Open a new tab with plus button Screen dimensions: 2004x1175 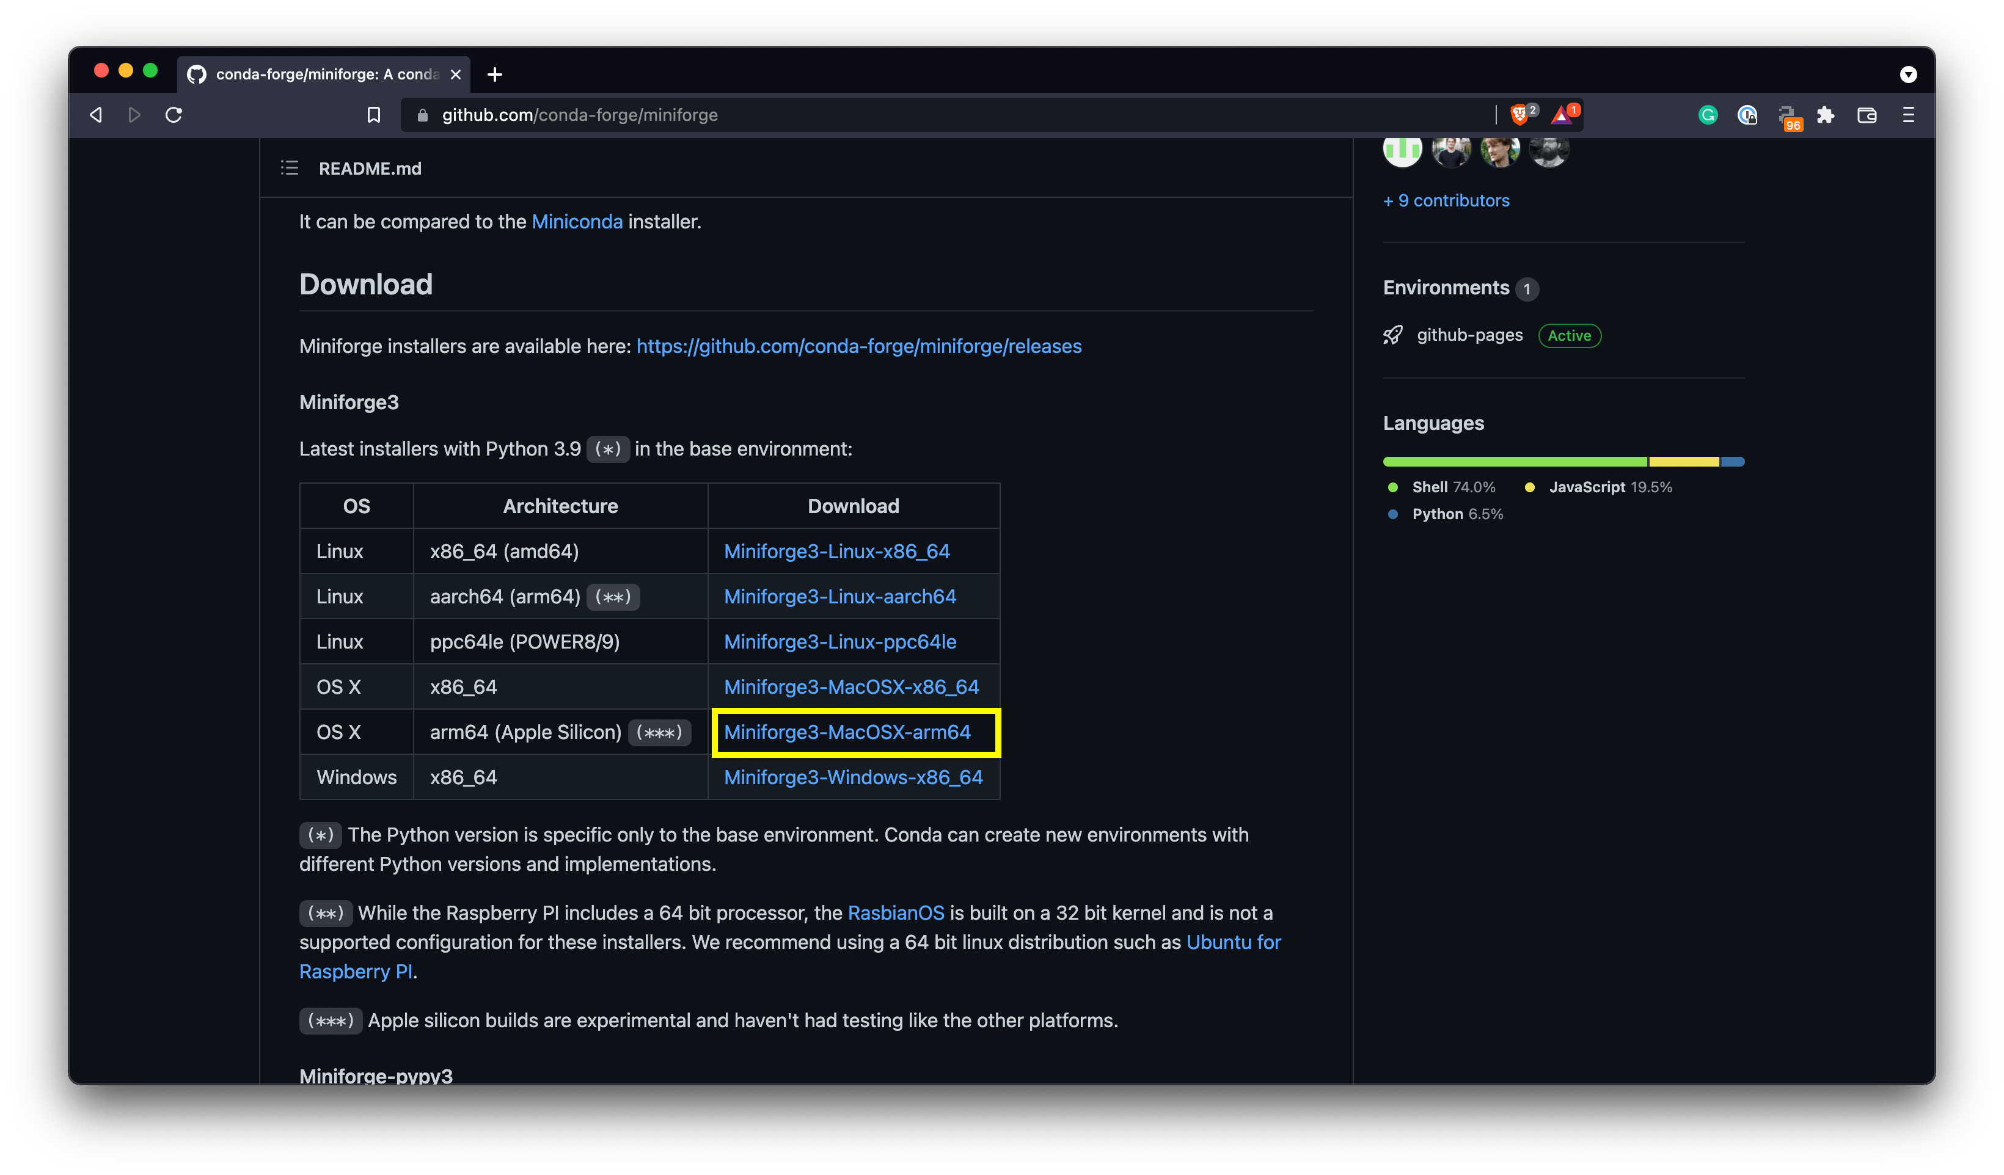pos(495,75)
